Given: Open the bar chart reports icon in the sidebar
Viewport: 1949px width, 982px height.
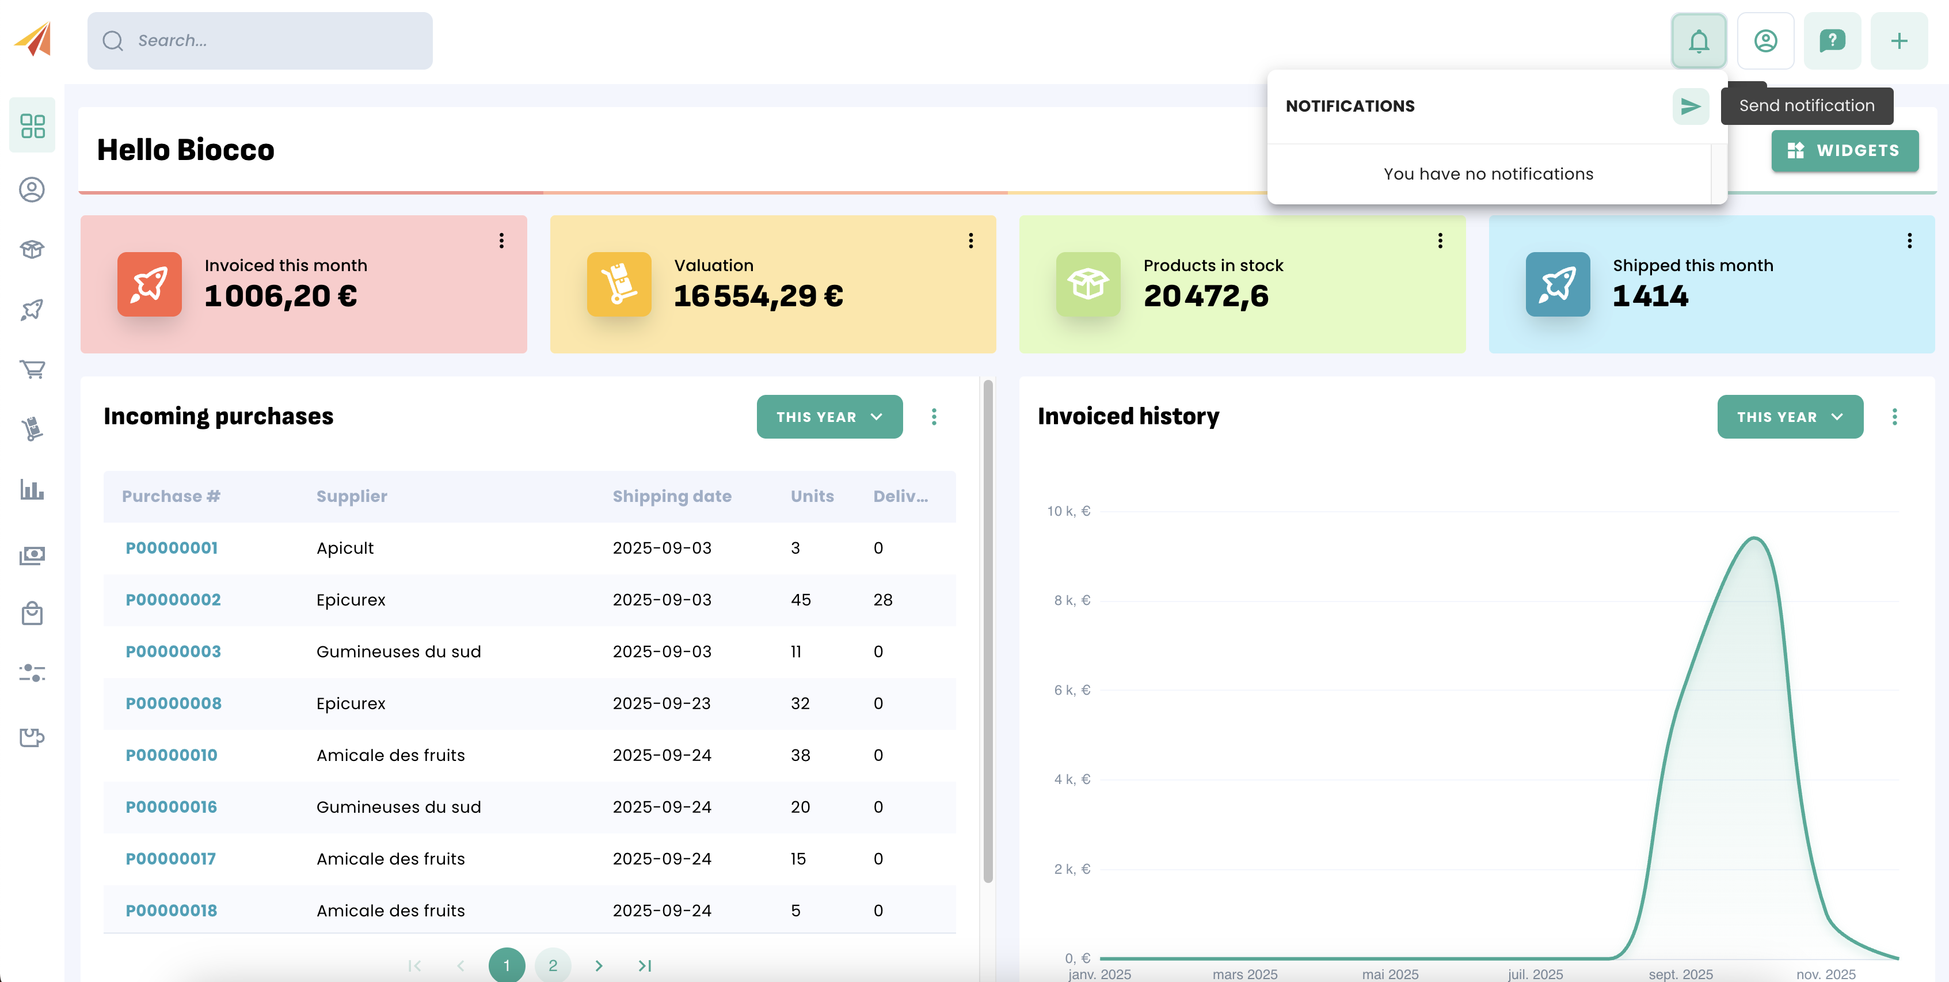Looking at the screenshot, I should (33, 489).
